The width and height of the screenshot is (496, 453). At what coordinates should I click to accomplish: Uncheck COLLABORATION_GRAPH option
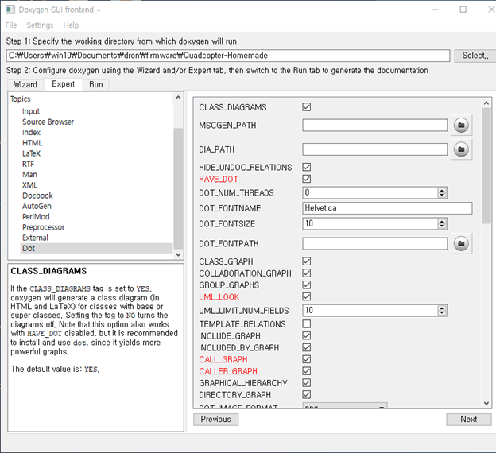[x=307, y=273]
